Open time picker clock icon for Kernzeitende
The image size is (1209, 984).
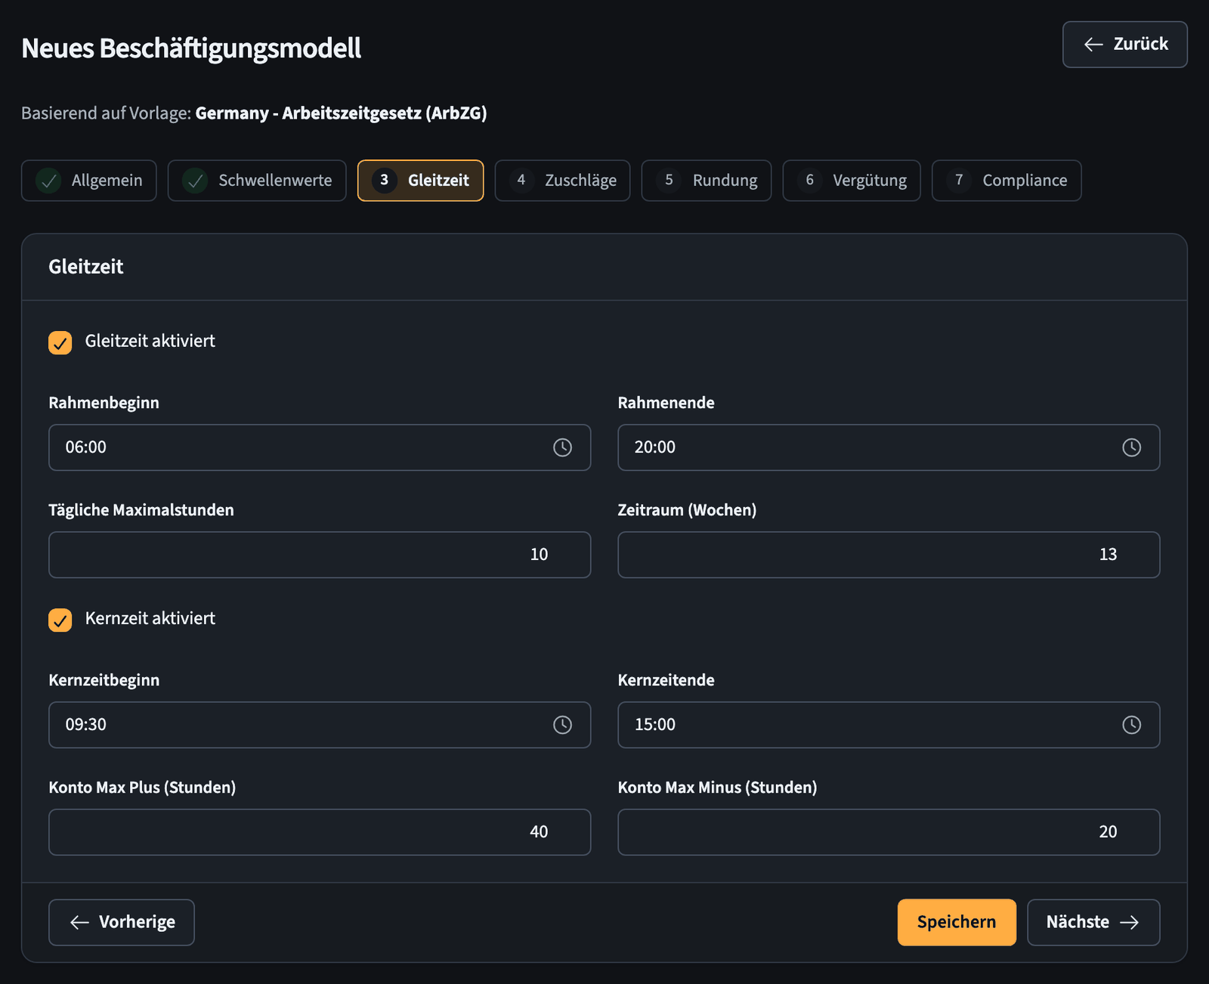pos(1131,725)
